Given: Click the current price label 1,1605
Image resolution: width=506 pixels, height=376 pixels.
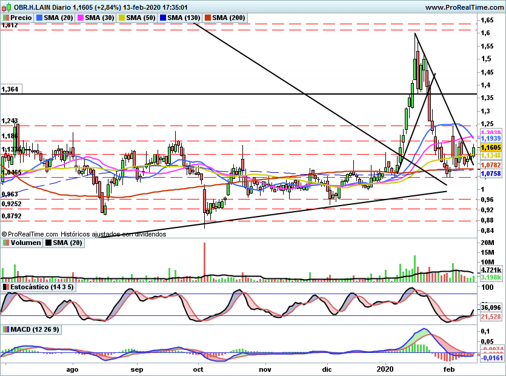Looking at the screenshot, I should click(x=490, y=147).
